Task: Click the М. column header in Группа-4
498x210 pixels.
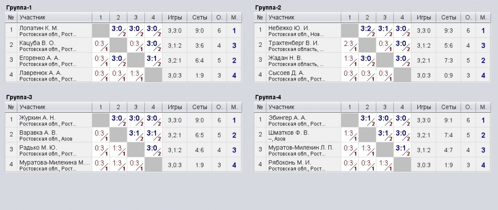Action: click(483, 107)
